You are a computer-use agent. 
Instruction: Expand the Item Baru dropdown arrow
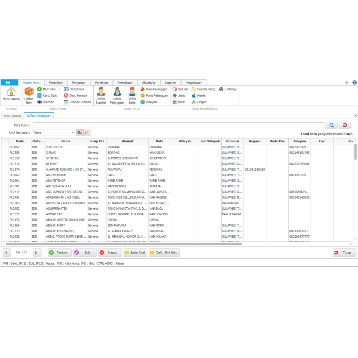click(x=60, y=89)
